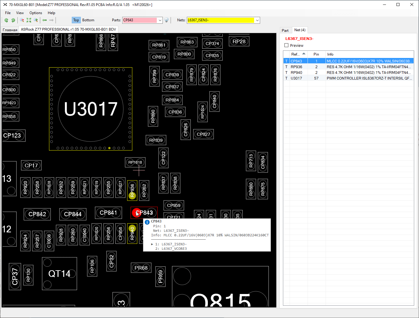Click the highlighted CP843 component
Image resolution: width=419 pixels, height=318 pixels.
click(144, 213)
